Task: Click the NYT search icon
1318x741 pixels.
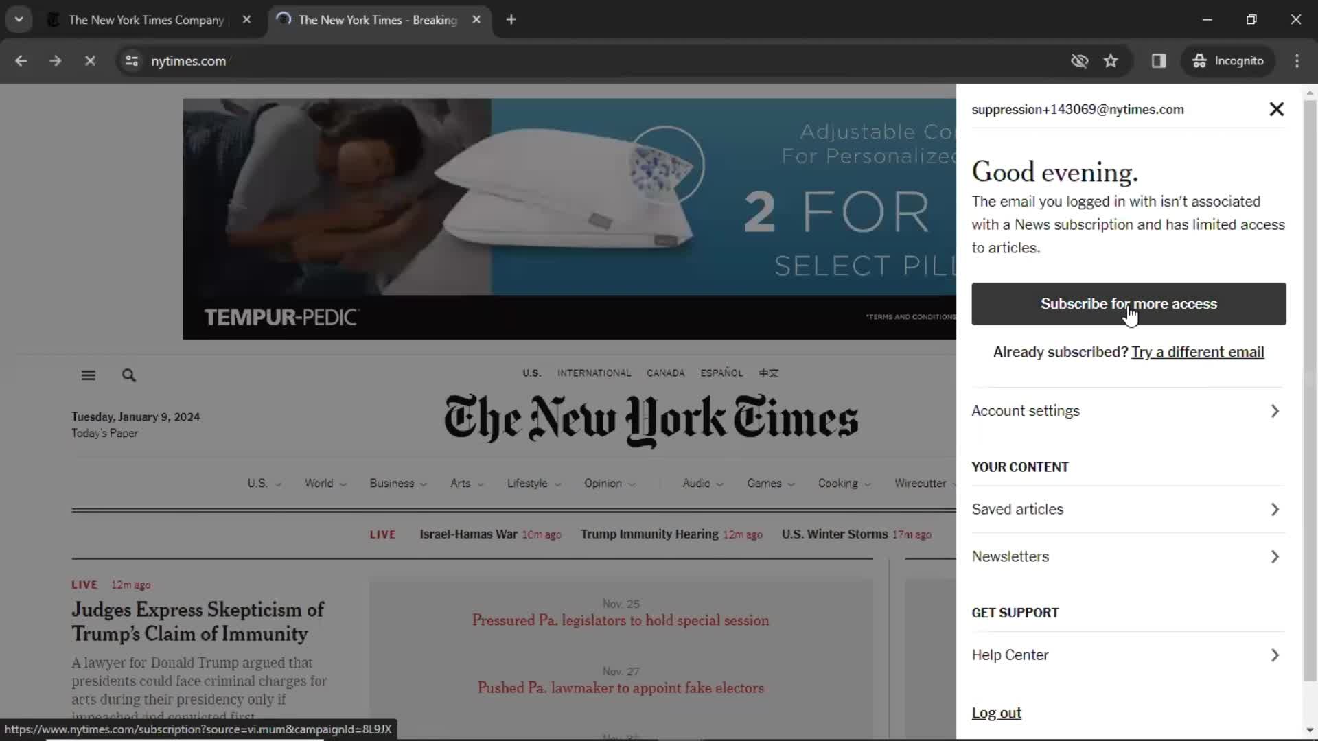Action: click(x=130, y=375)
